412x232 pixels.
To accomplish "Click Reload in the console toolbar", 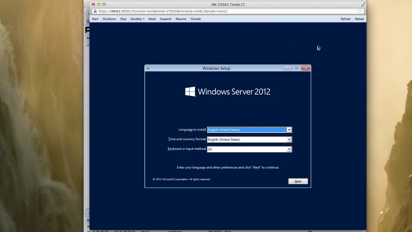I will pyautogui.click(x=359, y=19).
